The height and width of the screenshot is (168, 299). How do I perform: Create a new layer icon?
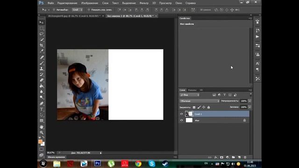(x=239, y=157)
